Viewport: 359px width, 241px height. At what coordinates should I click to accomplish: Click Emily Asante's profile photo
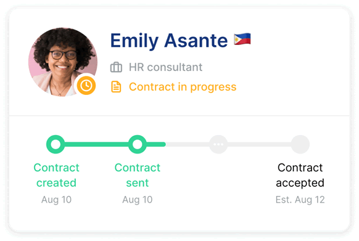(63, 62)
